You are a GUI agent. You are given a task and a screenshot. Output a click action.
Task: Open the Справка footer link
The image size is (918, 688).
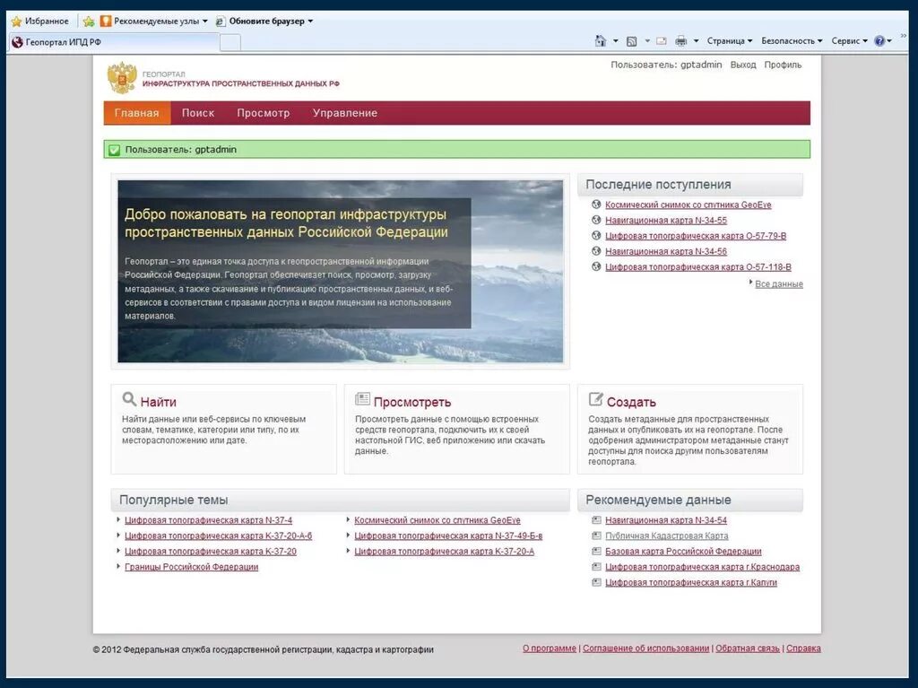click(803, 649)
